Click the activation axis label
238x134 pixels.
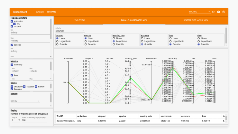click(68, 59)
